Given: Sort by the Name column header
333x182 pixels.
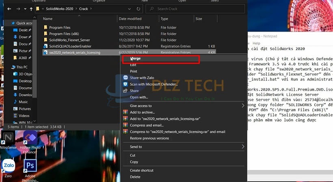Looking at the screenshot, I should pos(48,19).
